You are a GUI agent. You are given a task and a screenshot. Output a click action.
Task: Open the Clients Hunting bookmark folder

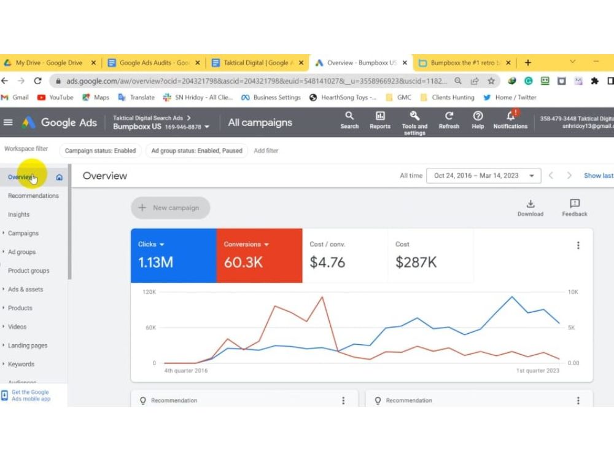[447, 97]
